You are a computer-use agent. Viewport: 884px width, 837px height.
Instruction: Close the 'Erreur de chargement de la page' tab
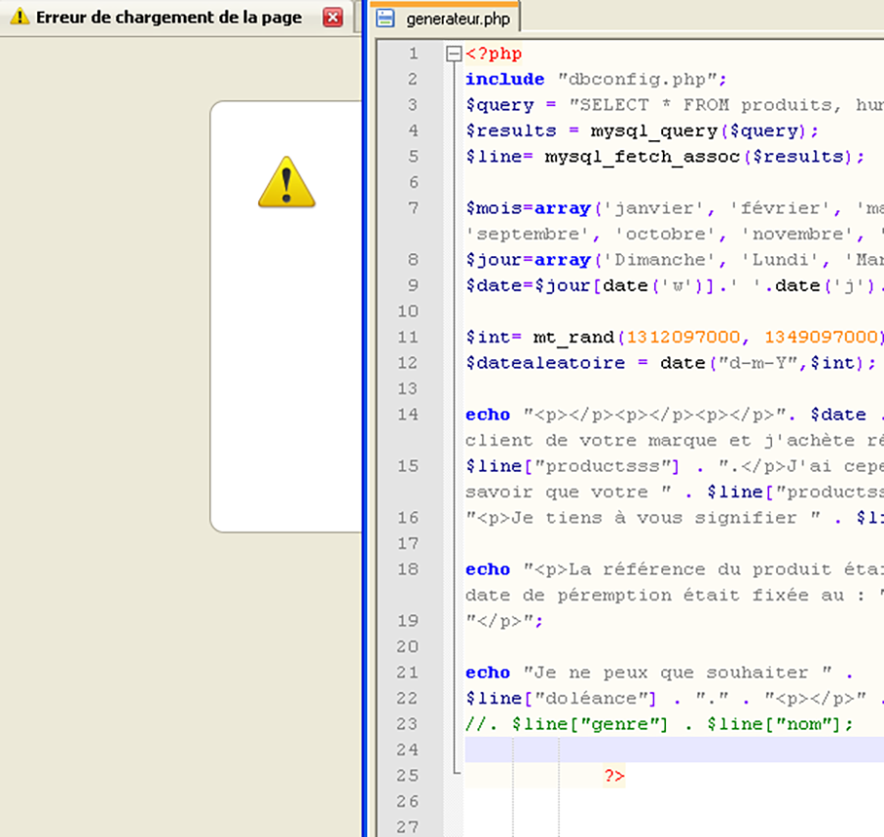333,18
